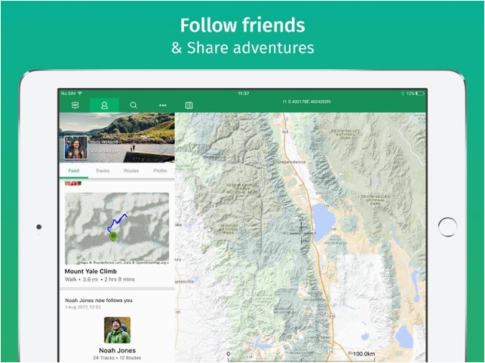This screenshot has height=363, width=485.
Task: Tap the user's avatar photo on cover
Action: 76,148
